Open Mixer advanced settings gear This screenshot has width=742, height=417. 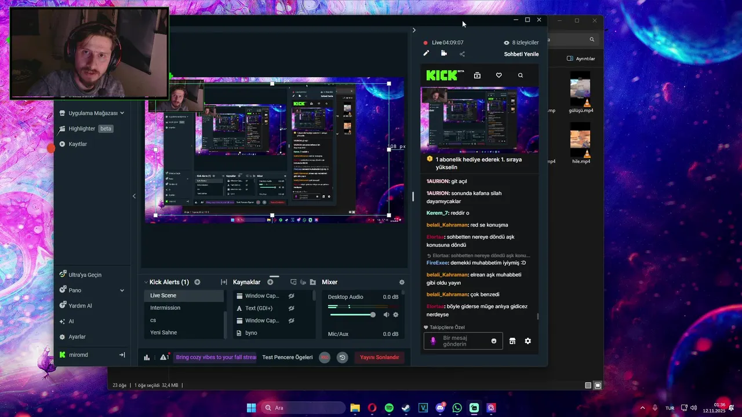(402, 282)
